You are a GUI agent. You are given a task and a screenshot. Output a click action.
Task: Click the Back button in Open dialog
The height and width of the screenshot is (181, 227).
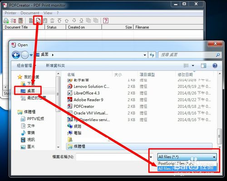coord(16,55)
